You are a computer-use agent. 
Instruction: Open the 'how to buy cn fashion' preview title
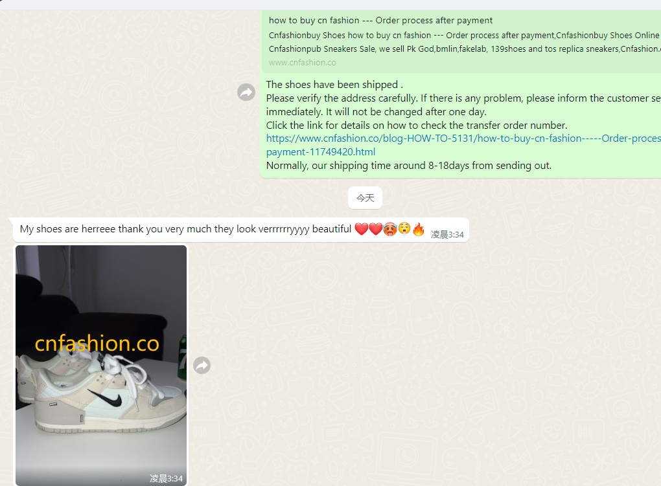[380, 20]
